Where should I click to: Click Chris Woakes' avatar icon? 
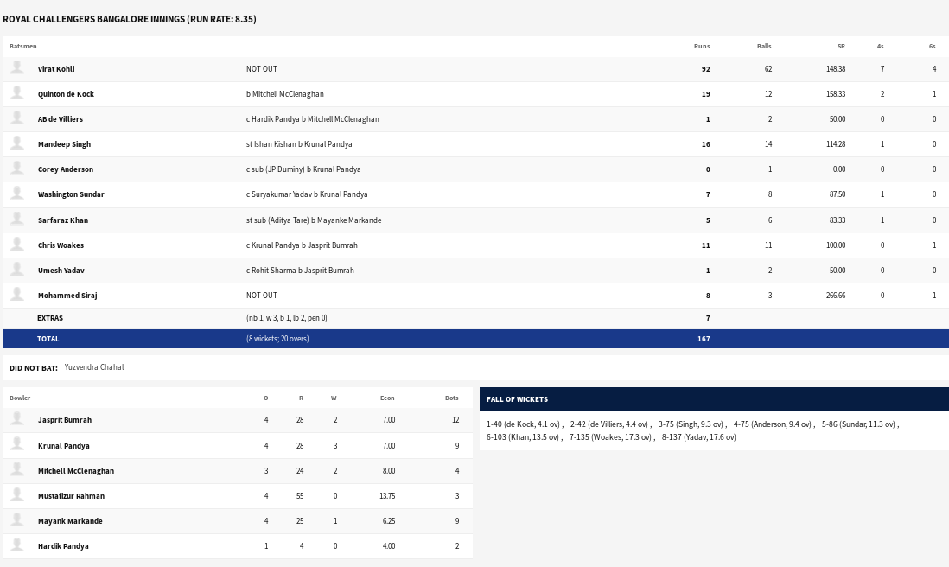pyautogui.click(x=17, y=244)
